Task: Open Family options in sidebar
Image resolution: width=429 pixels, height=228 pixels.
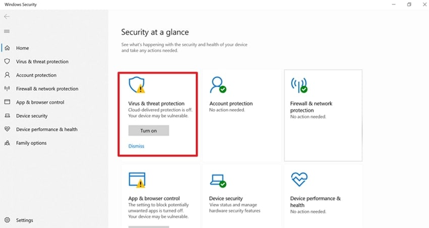Action: (x=31, y=143)
